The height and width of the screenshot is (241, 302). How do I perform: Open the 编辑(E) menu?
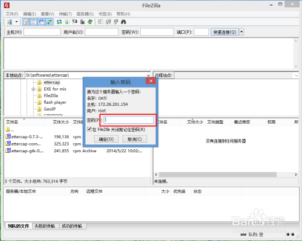coord(30,14)
